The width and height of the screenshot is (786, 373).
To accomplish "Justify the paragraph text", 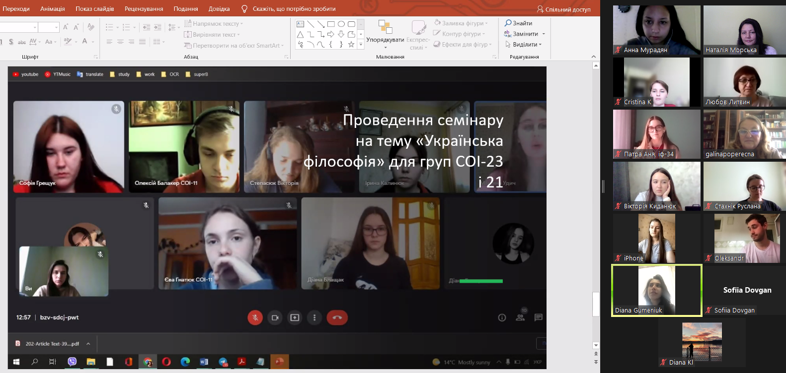I will pyautogui.click(x=142, y=42).
